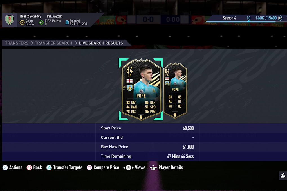Select the LIVE SEARCH RESULTS breadcrumb
Viewport: 287px width, 191px height.
pyautogui.click(x=101, y=43)
